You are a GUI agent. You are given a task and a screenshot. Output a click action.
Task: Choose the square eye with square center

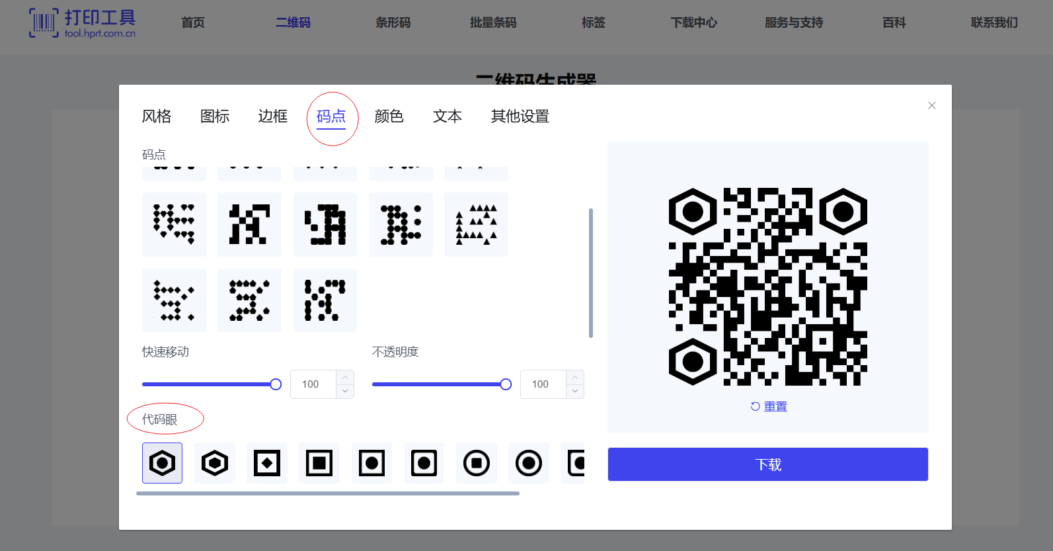coord(319,463)
